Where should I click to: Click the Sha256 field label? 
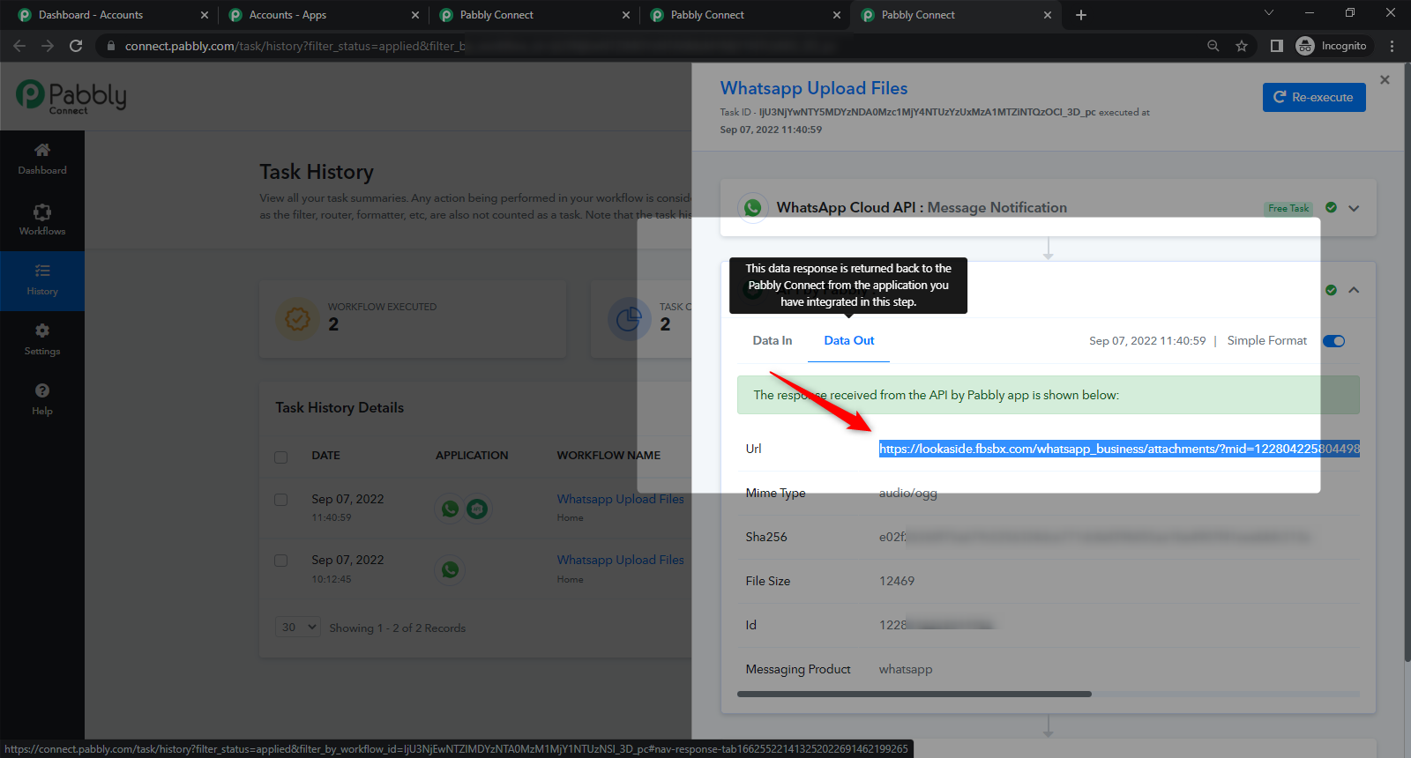coord(766,537)
